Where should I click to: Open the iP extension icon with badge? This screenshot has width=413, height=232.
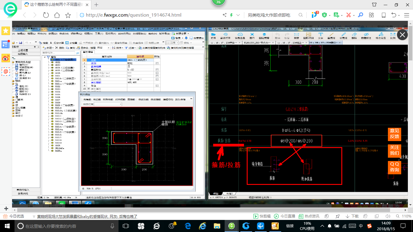click(x=315, y=15)
